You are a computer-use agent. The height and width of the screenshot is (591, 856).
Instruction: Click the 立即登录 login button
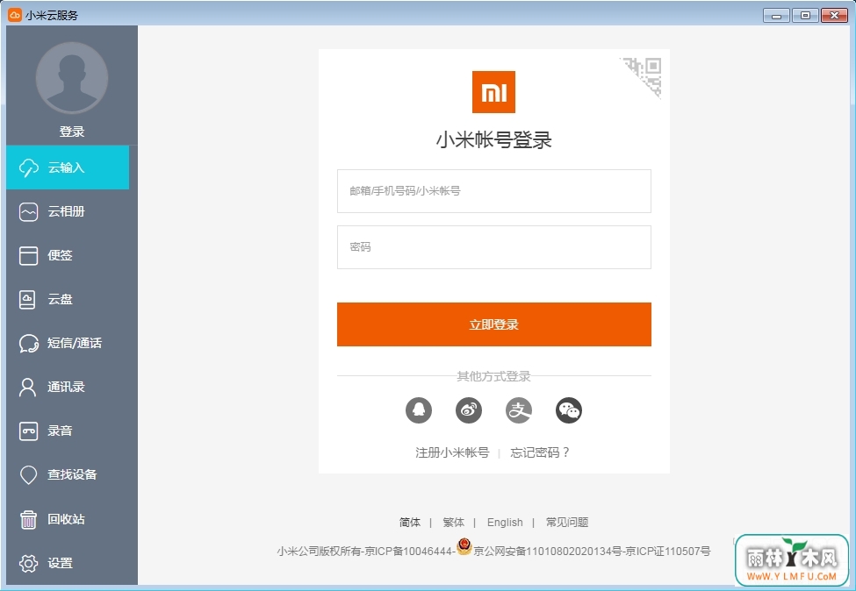pos(494,324)
